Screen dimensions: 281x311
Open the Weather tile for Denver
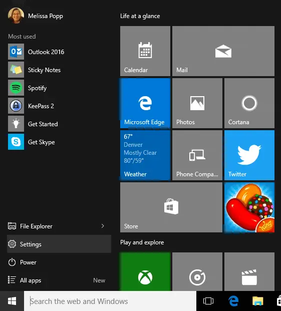145,155
